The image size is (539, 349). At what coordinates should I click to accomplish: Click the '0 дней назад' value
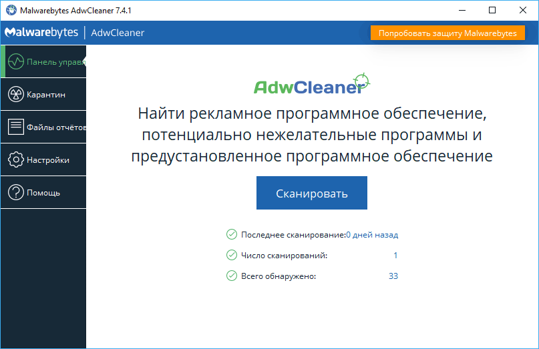372,235
